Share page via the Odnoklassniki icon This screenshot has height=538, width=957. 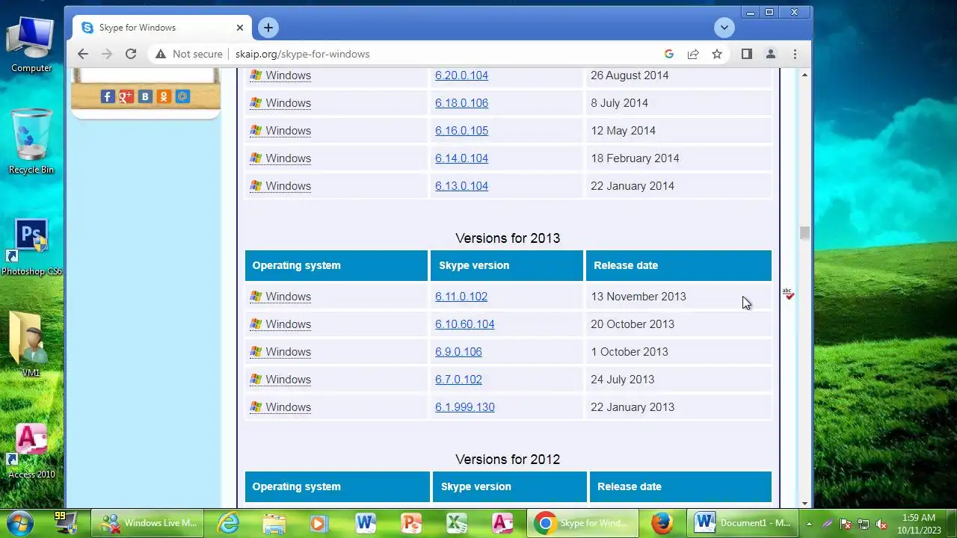coord(164,96)
